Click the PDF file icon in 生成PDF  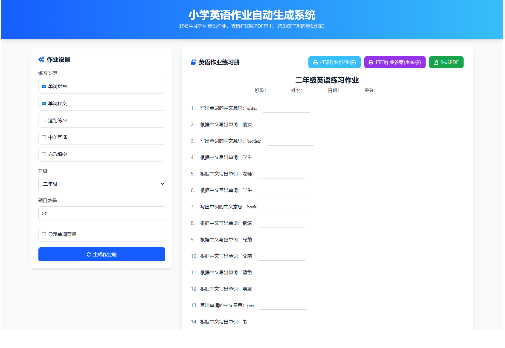point(435,62)
